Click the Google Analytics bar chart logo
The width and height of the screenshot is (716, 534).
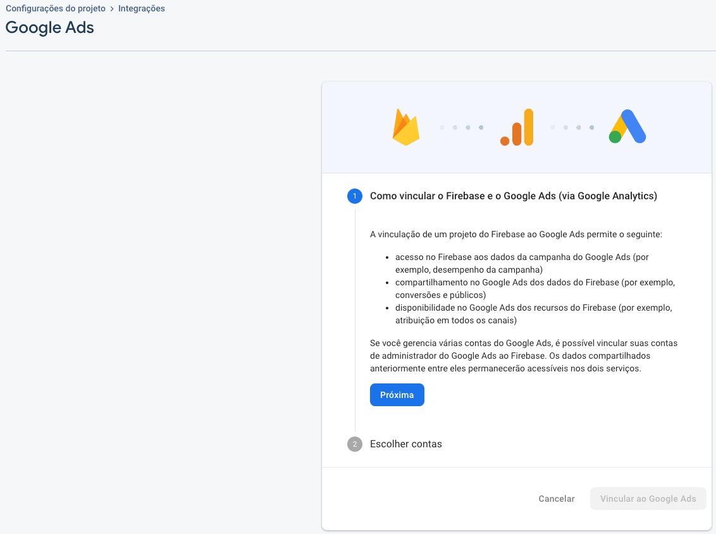[517, 127]
